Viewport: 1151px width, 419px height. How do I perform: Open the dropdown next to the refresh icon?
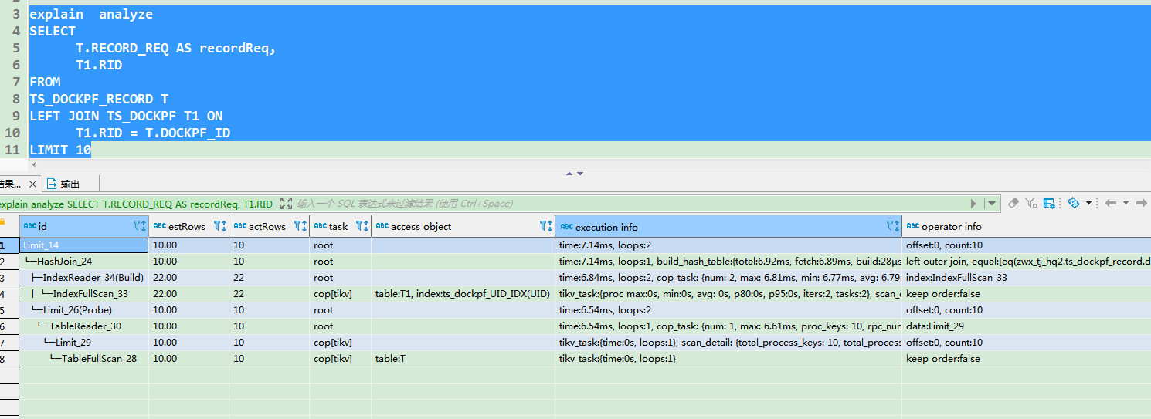tap(1088, 204)
